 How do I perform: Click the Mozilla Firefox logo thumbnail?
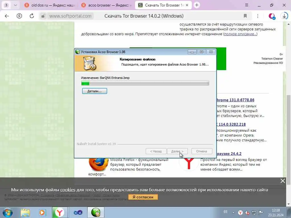[98, 165]
